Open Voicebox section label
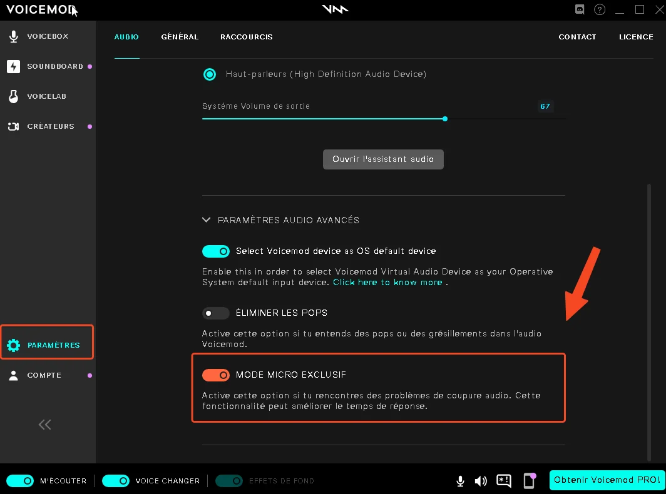Image resolution: width=666 pixels, height=494 pixels. coord(48,36)
